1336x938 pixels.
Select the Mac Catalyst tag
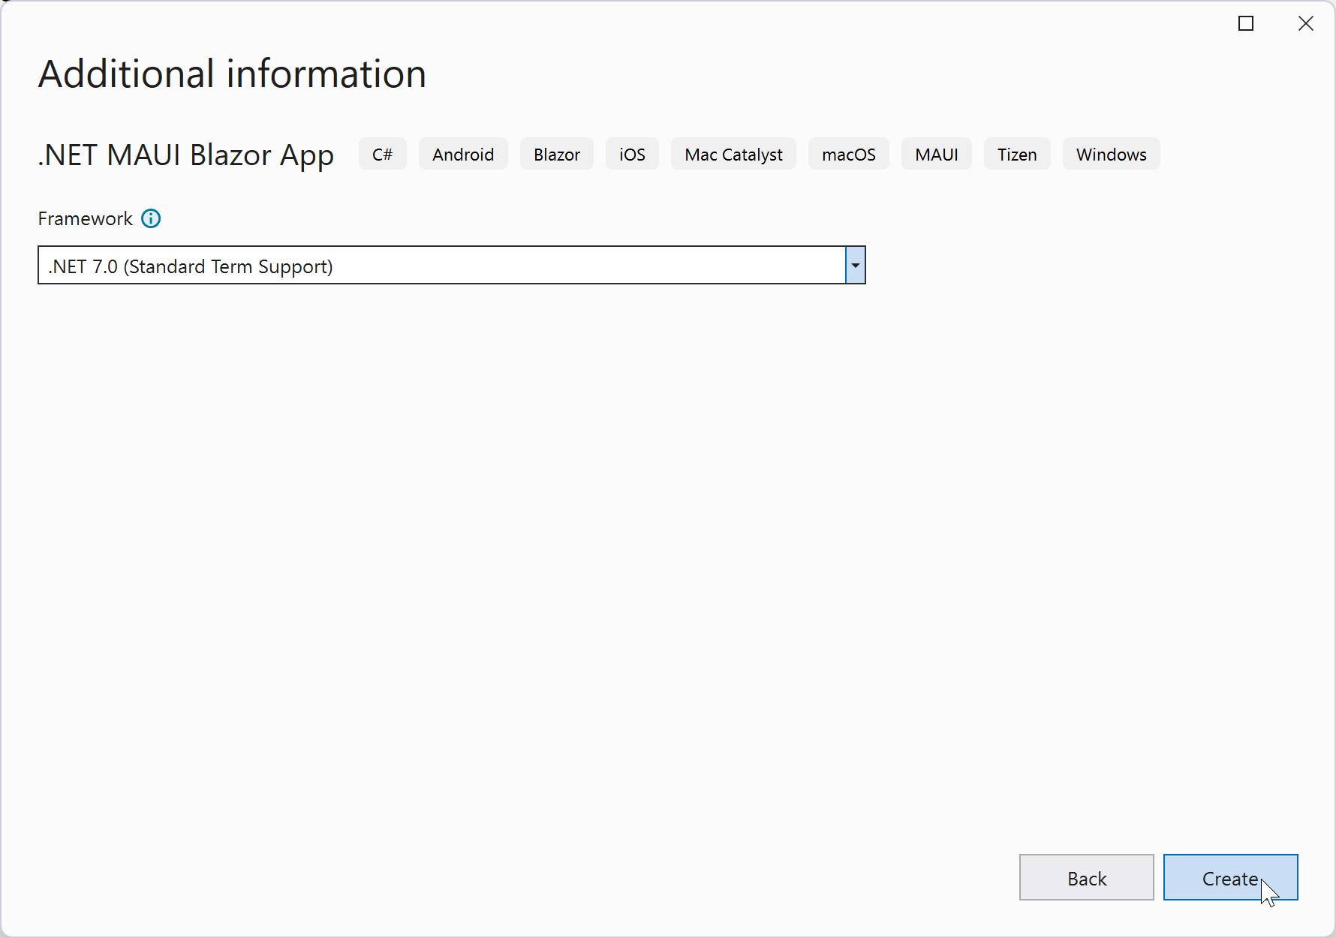(x=733, y=155)
